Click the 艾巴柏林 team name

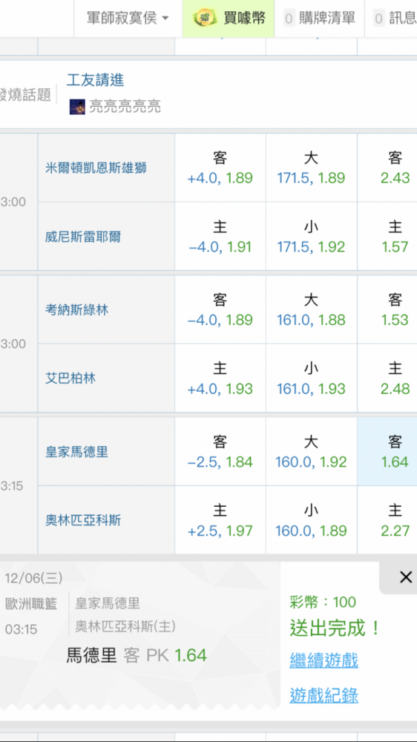coord(70,378)
